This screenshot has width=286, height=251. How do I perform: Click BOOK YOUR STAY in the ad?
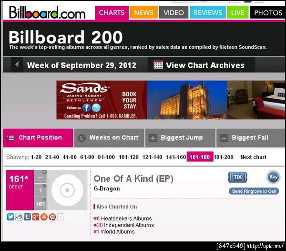click(x=129, y=100)
